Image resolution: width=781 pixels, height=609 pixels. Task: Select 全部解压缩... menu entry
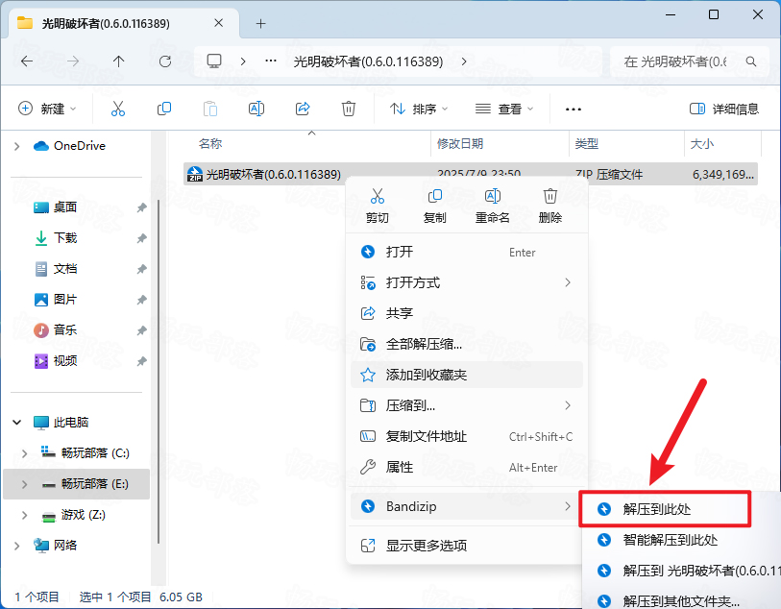tap(467, 344)
